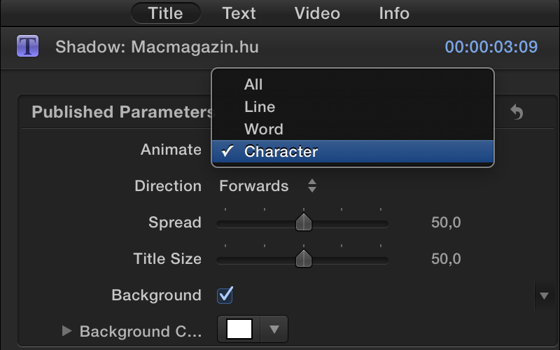The height and width of the screenshot is (350, 560).
Task: Click the Spread value field 50,0
Action: [446, 223]
